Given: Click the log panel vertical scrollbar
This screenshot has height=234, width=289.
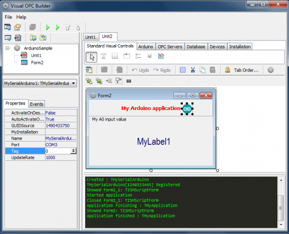Looking at the screenshot, I should pyautogui.click(x=281, y=202).
